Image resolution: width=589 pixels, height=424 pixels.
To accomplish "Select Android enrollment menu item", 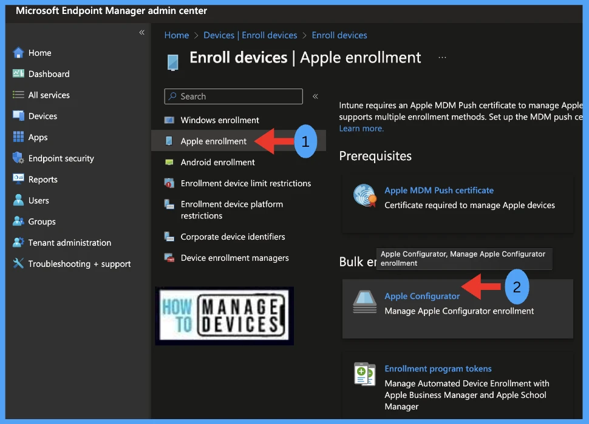I will pos(217,162).
